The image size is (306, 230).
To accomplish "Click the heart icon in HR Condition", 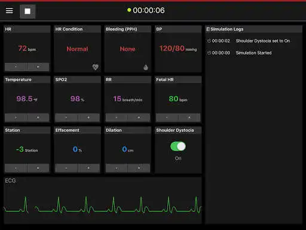I will click(96, 67).
